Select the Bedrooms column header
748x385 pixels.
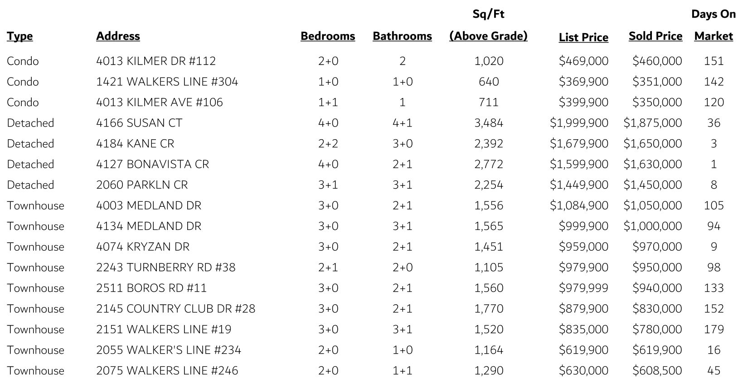click(x=328, y=36)
